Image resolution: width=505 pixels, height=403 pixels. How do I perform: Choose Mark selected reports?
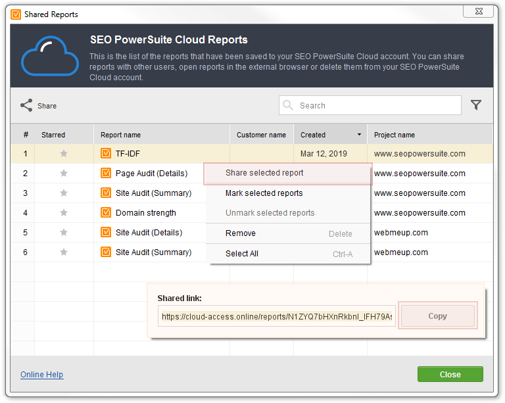287,193
